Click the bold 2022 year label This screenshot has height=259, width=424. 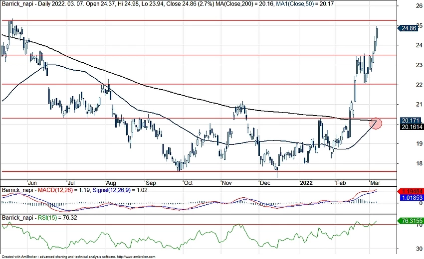pyautogui.click(x=306, y=183)
